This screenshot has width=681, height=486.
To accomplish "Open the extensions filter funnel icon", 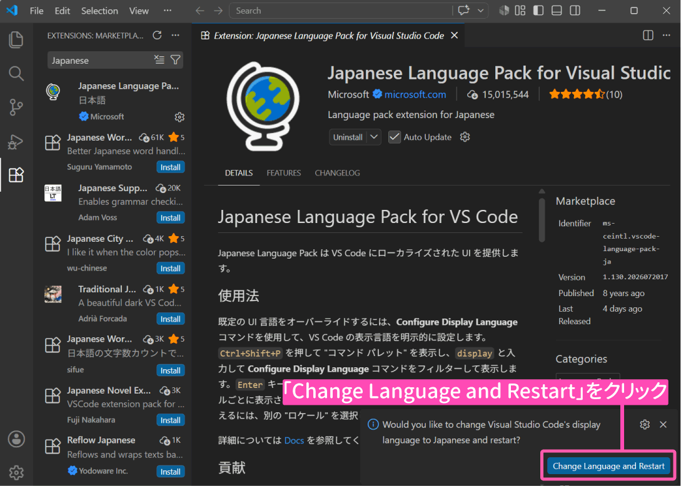I will [176, 60].
